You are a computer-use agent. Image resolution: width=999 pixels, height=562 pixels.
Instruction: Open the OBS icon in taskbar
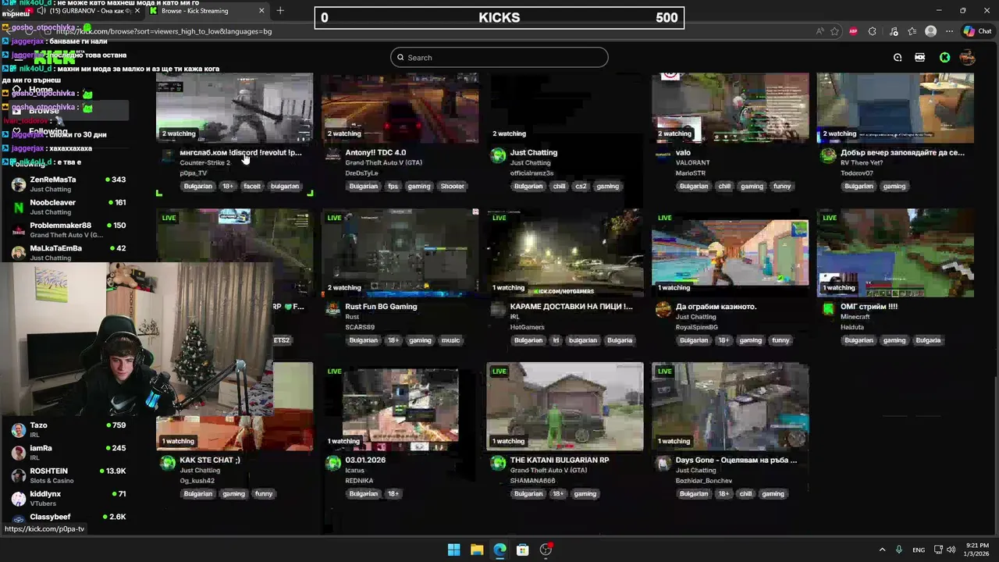click(x=546, y=550)
